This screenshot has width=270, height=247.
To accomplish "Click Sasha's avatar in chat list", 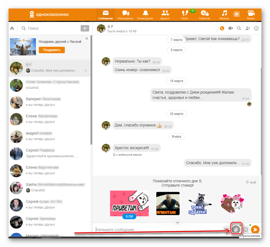I will click(x=16, y=188).
